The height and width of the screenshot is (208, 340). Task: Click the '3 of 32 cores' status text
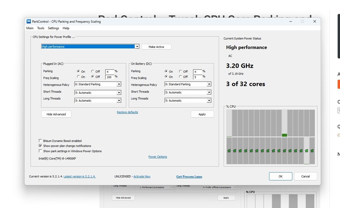tap(245, 84)
